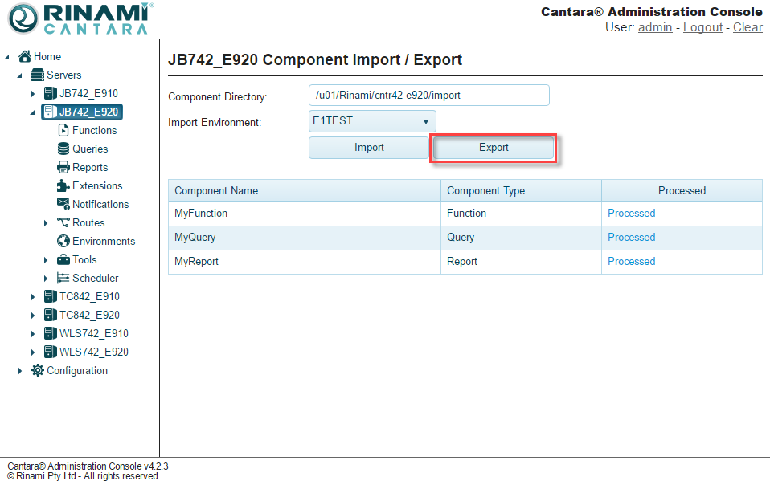Click the Extensions puzzle piece icon

(63, 185)
